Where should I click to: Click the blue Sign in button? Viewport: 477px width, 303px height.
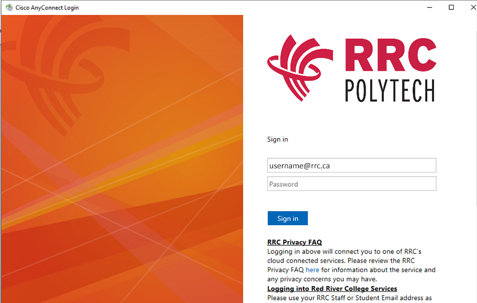(x=288, y=218)
